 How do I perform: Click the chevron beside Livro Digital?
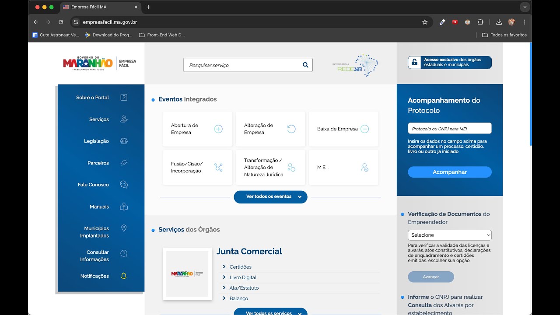pyautogui.click(x=224, y=277)
